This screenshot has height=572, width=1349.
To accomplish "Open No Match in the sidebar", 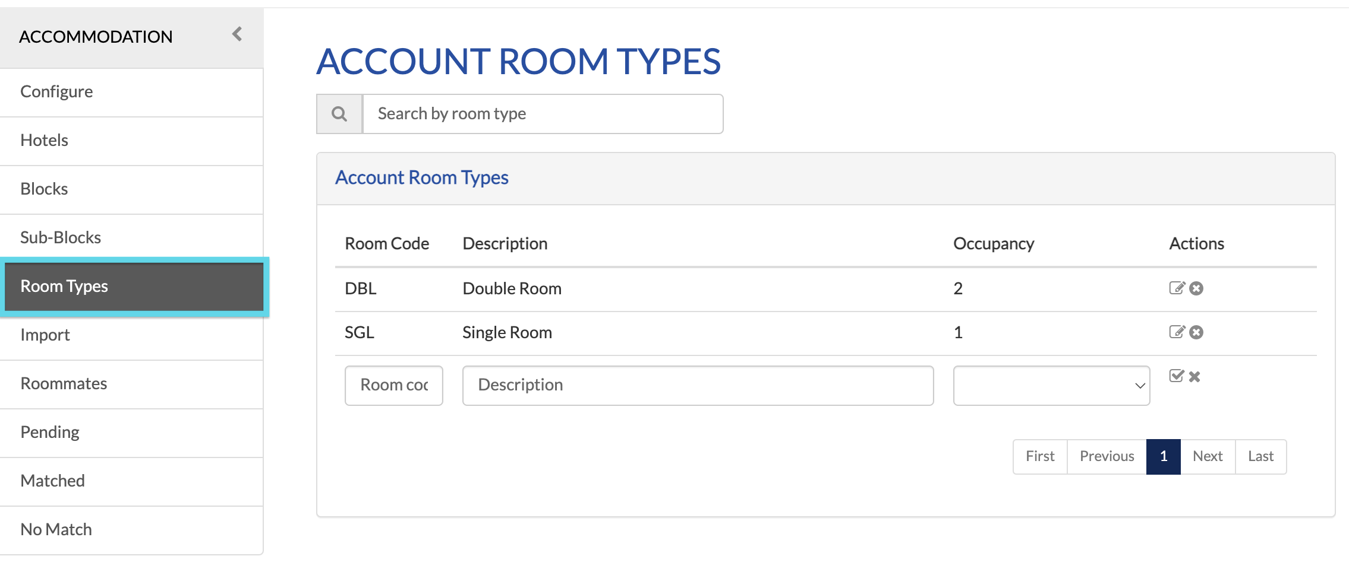I will (x=131, y=530).
